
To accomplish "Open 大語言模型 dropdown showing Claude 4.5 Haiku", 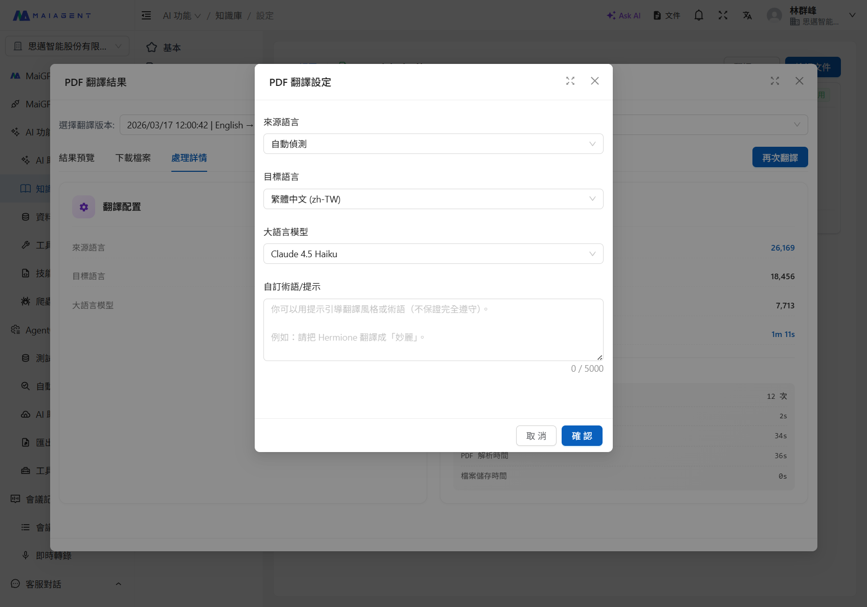I will pyautogui.click(x=433, y=254).
